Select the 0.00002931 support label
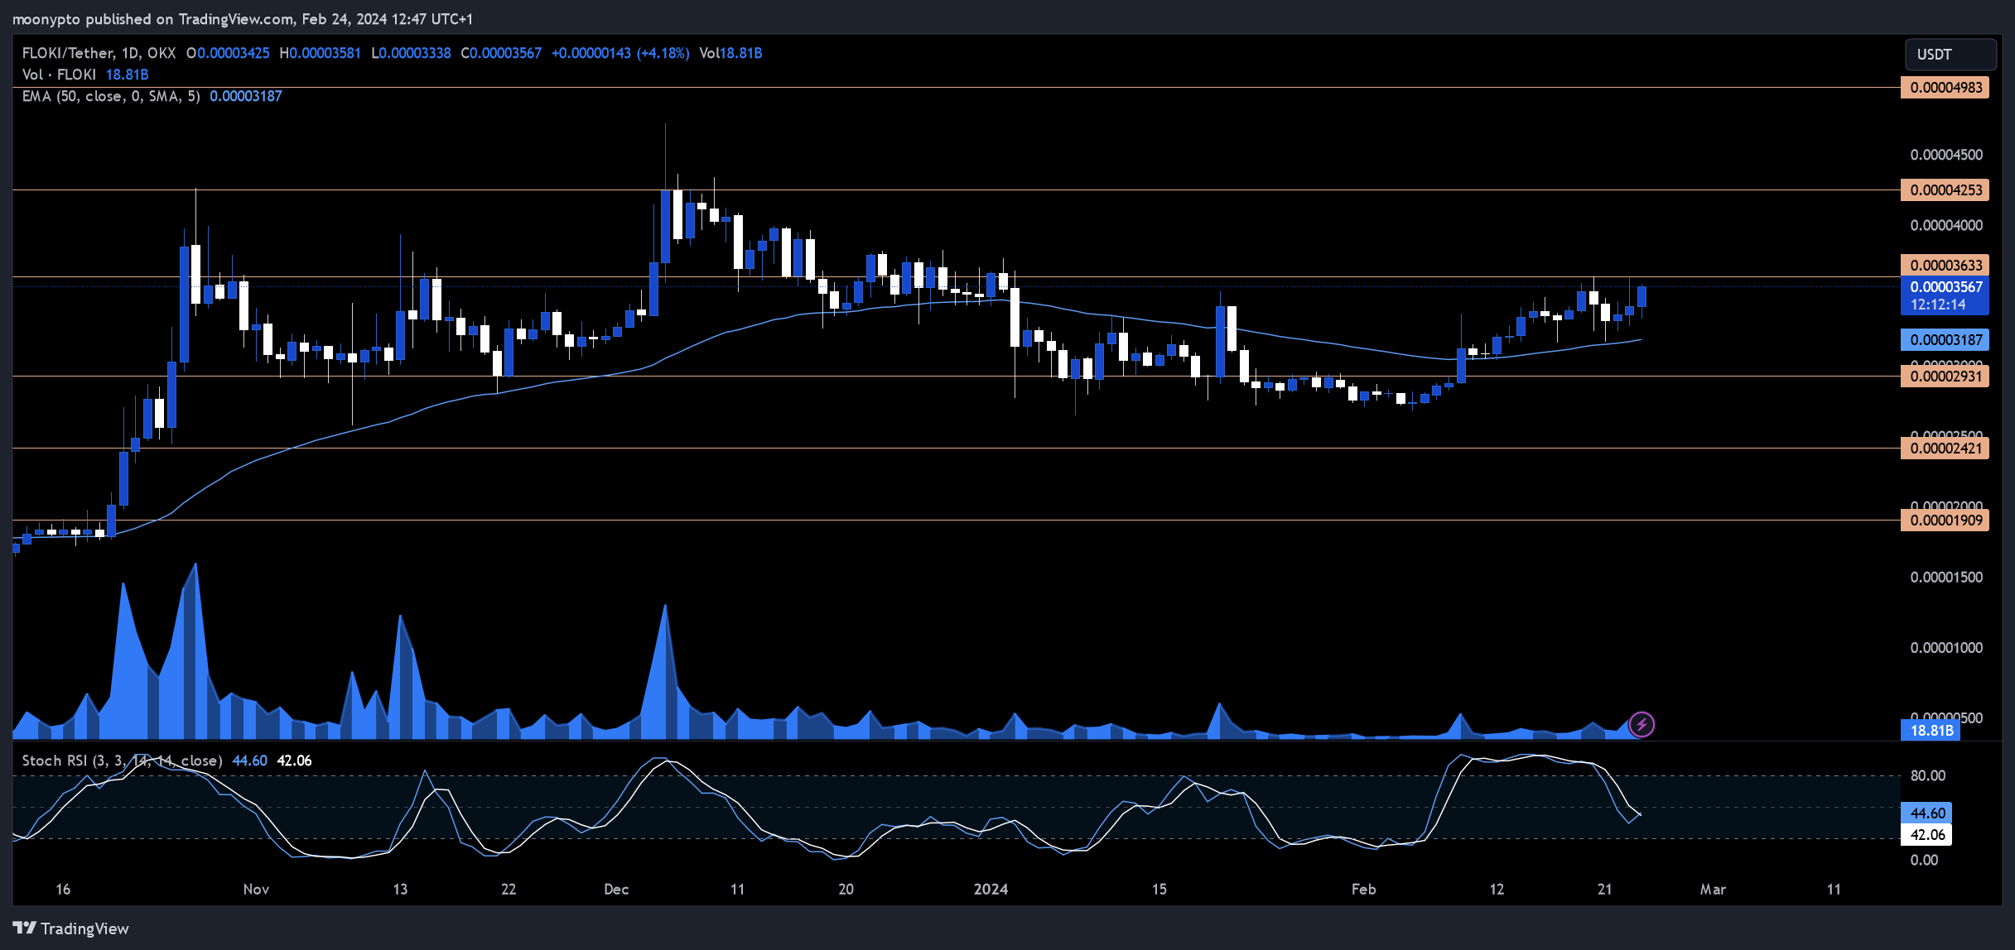This screenshot has width=2015, height=950. click(x=1945, y=377)
